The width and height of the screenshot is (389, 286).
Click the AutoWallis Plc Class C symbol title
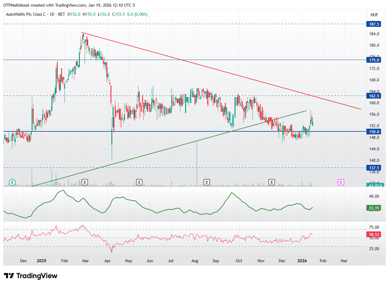click(x=26, y=14)
